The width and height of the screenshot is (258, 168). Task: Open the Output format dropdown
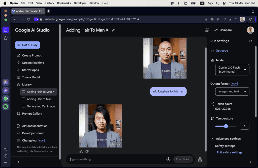point(232,91)
